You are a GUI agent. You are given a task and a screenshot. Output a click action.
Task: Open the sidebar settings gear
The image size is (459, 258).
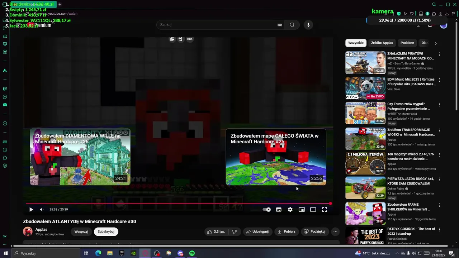point(5,166)
